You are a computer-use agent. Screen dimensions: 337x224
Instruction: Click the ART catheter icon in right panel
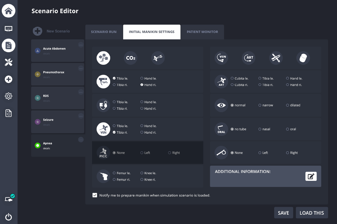pos(248,58)
